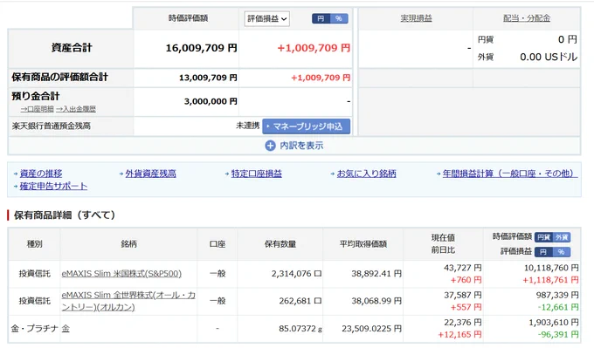Open the 評価損益 dropdown in summary header
Screen dimensions: 594x348
click(x=266, y=18)
